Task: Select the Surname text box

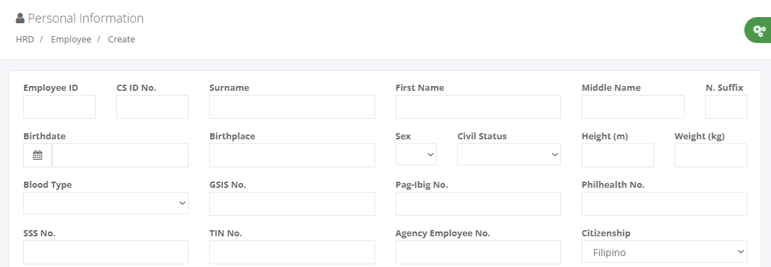Action: coord(292,107)
